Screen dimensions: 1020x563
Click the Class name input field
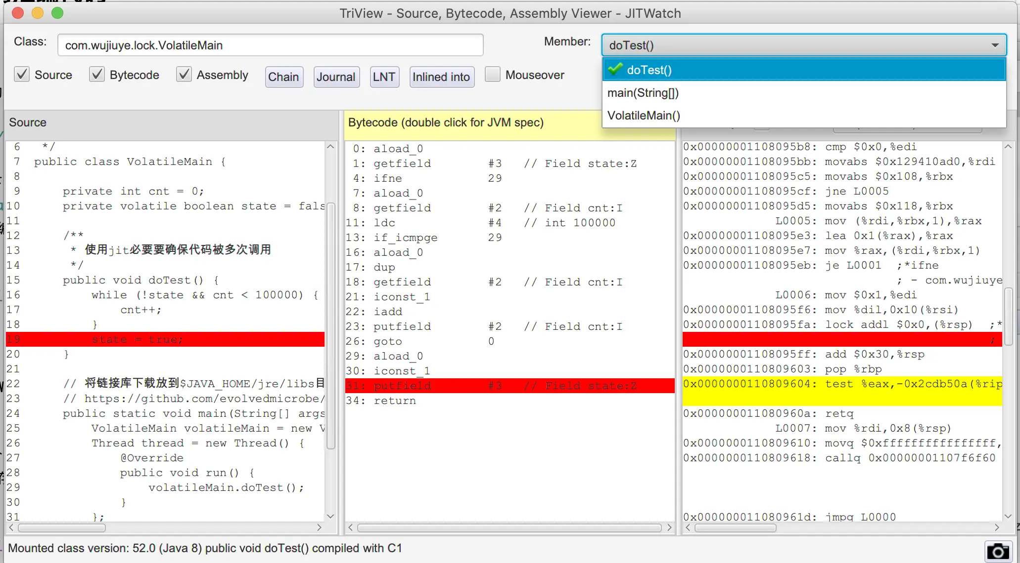270,45
